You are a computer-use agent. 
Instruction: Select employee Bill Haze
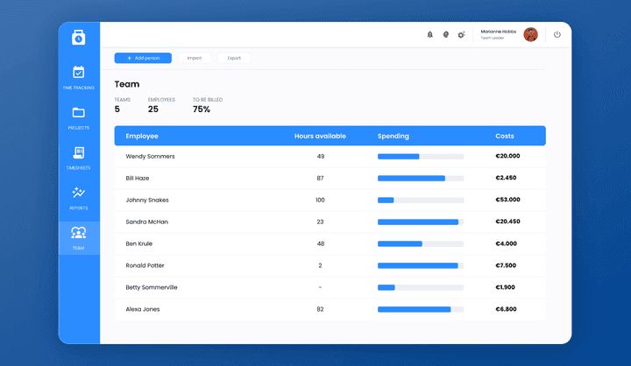tap(138, 178)
